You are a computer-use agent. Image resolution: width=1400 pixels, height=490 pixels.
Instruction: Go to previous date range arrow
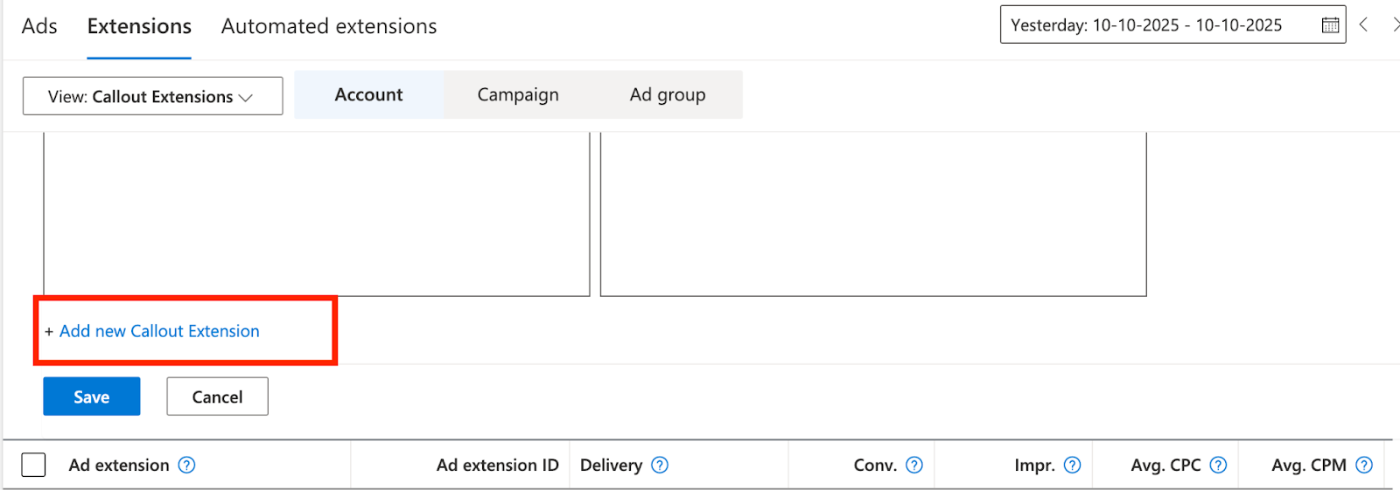coord(1363,25)
